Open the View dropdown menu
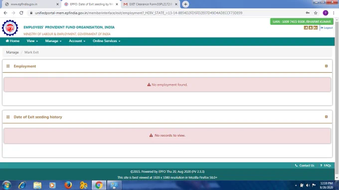Screen dimensions: 339x190 32,41
